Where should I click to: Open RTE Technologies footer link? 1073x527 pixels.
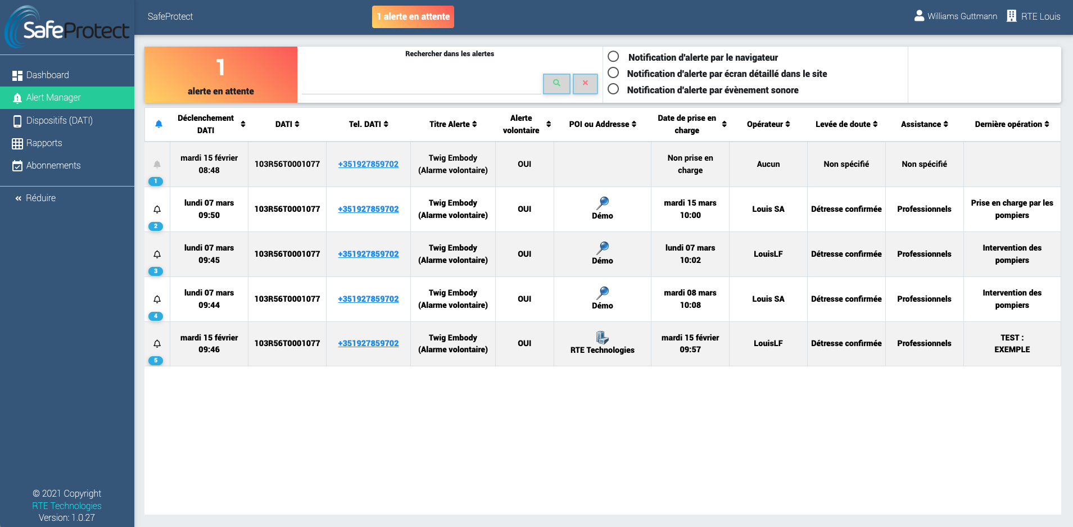pos(67,506)
